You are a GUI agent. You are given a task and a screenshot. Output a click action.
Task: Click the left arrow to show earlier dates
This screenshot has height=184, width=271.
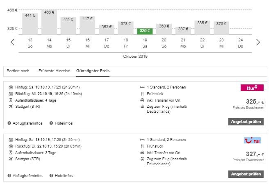pyautogui.click(x=13, y=42)
